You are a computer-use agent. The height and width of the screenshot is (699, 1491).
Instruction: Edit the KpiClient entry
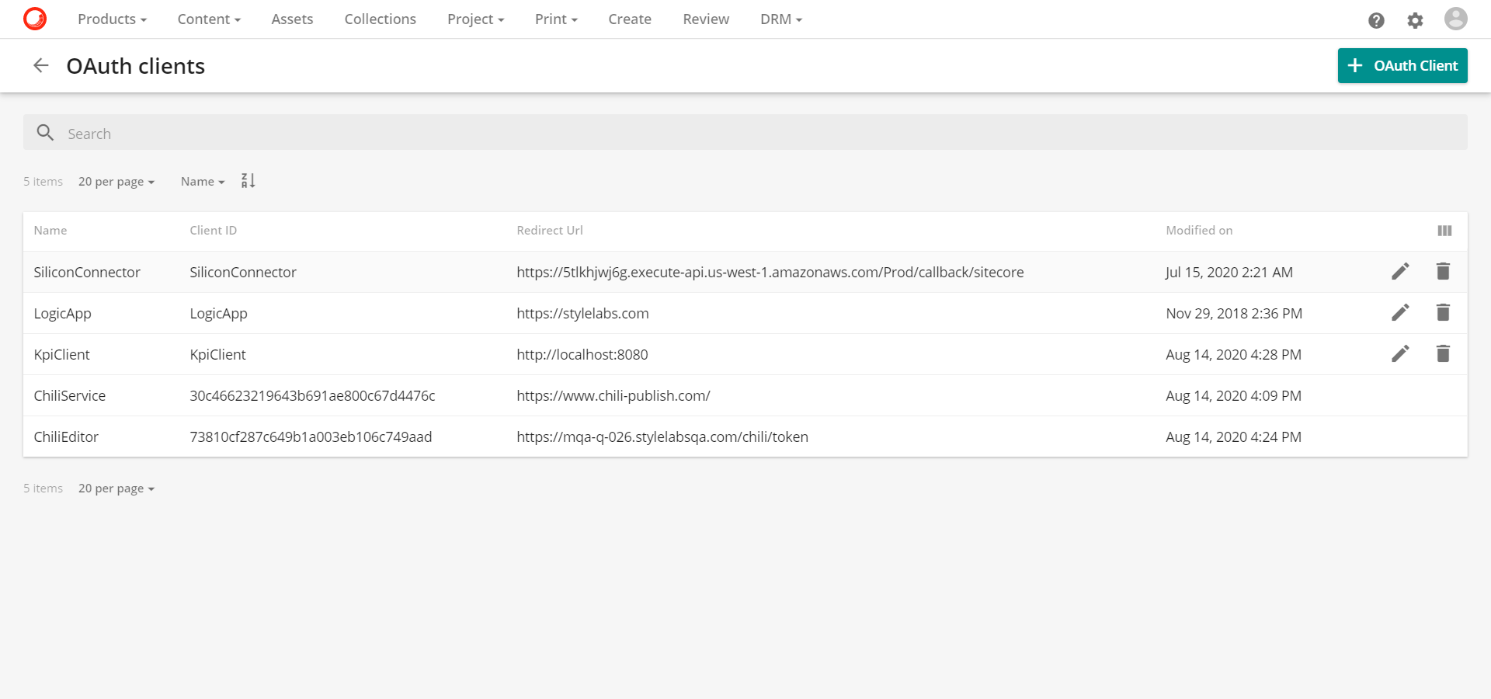click(x=1400, y=354)
